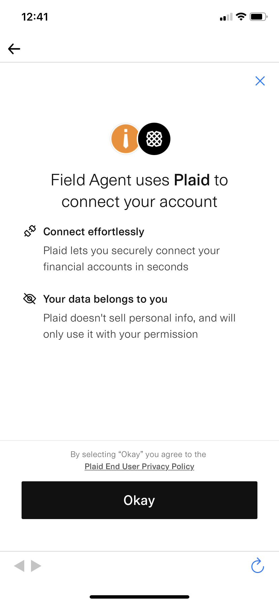This screenshot has height=604, width=279.
Task: Open the Plaid End User Privacy Policy
Action: pyautogui.click(x=139, y=466)
